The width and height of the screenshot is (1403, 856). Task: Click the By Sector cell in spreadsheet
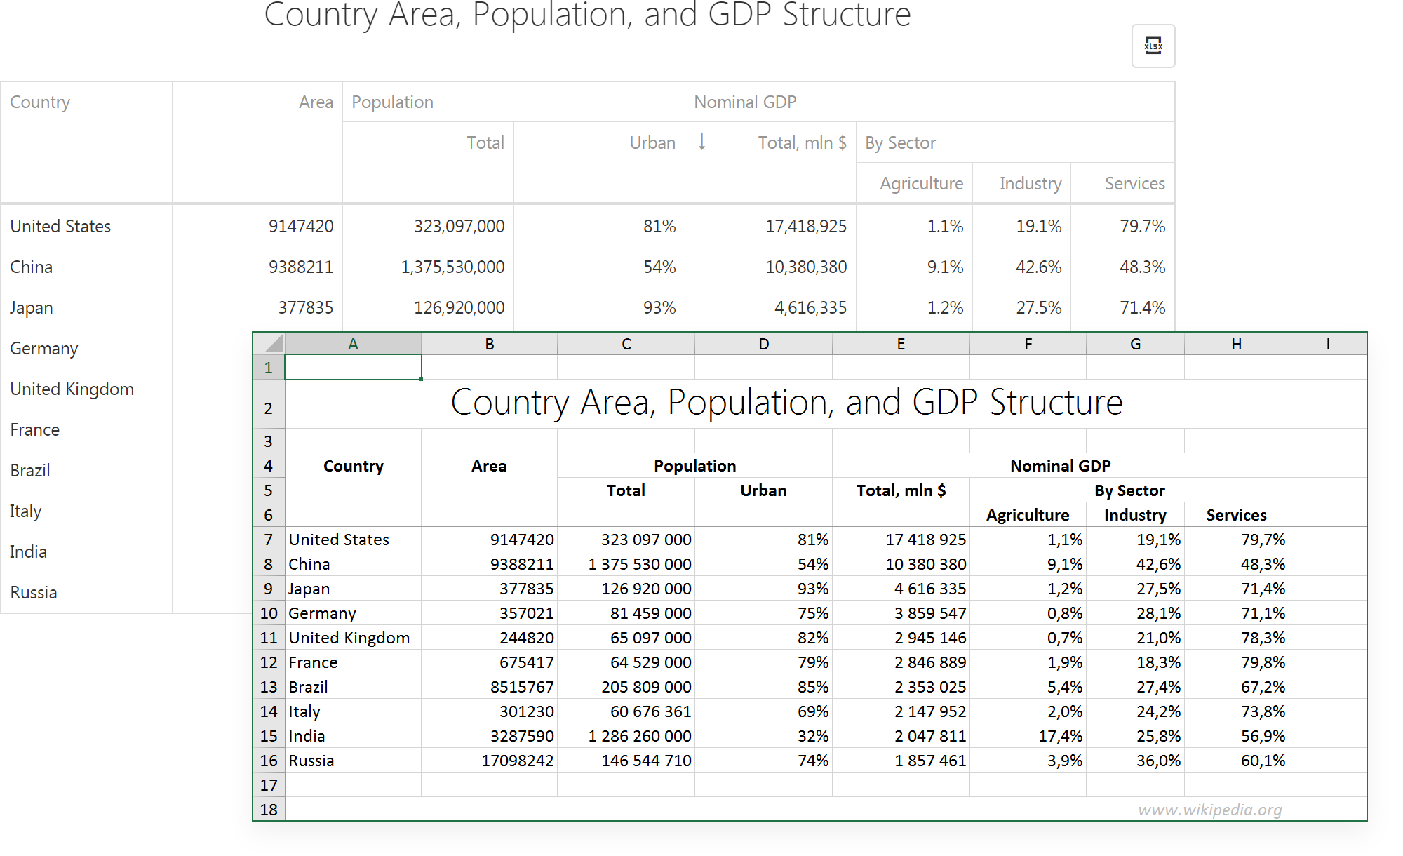(x=1129, y=490)
